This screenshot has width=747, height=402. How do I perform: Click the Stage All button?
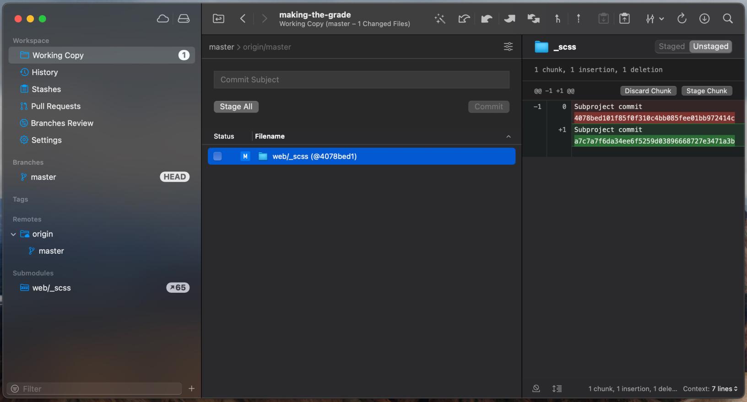(236, 107)
